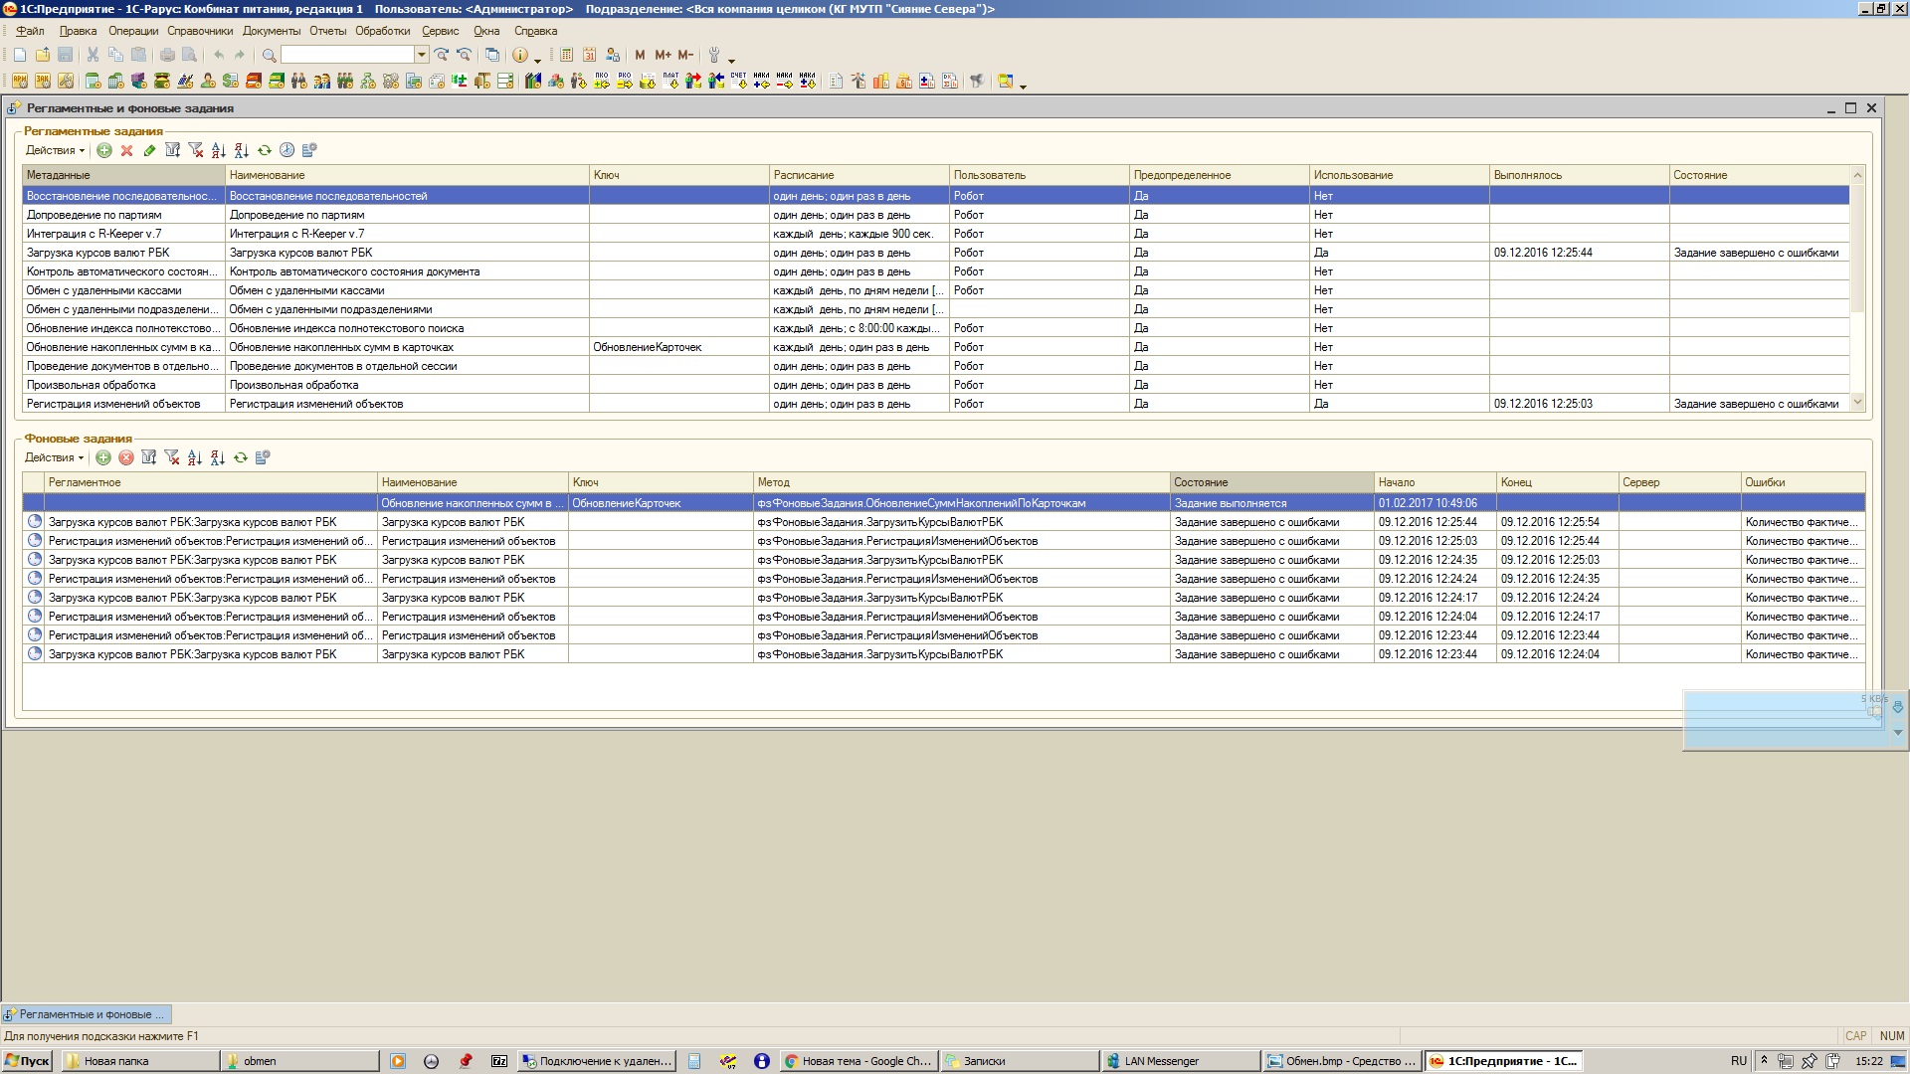
Task: Click execution time 09.12.2016 12:25:03 in scheduled jobs
Action: click(1543, 404)
